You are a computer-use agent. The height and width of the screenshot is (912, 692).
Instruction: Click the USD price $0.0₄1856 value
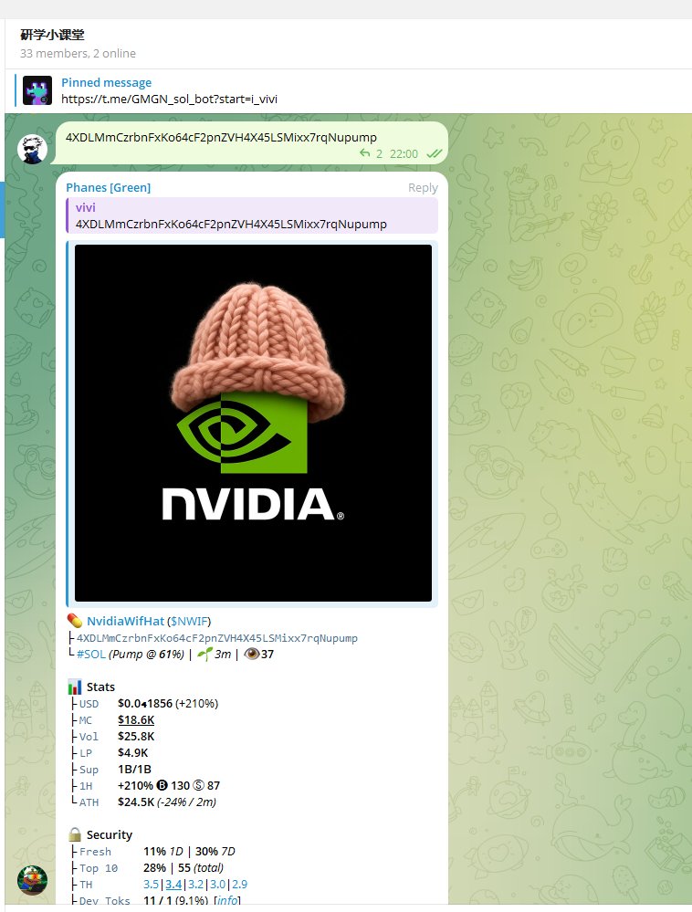[x=145, y=704]
